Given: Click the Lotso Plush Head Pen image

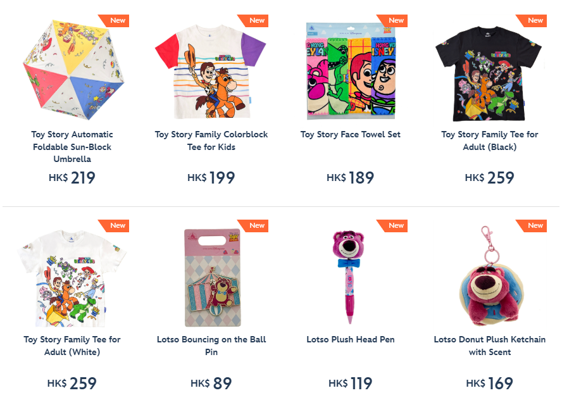Looking at the screenshot, I should [x=348, y=277].
